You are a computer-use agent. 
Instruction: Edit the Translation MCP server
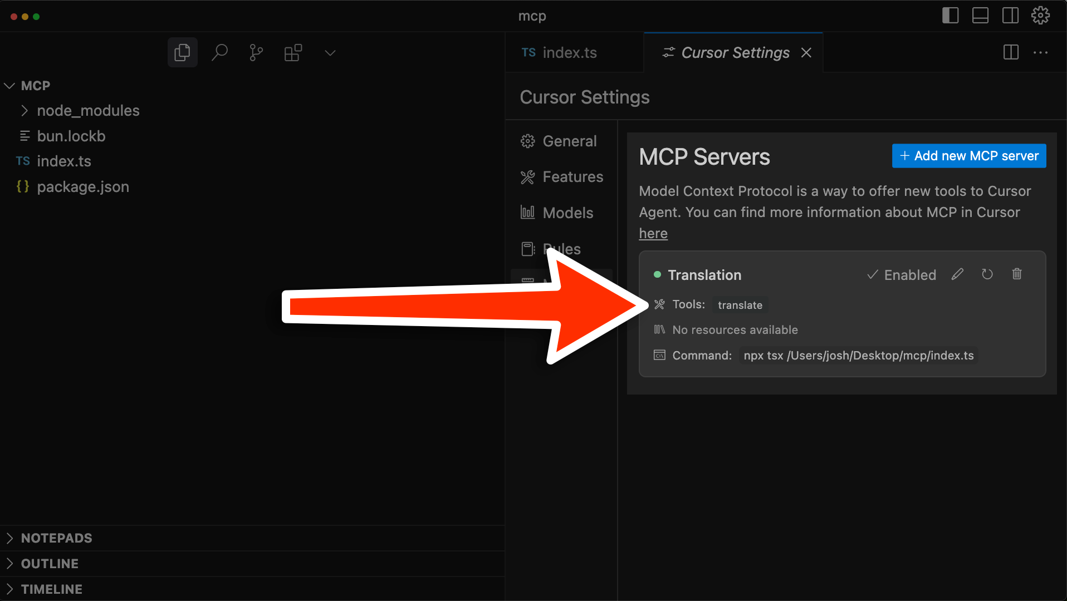[957, 274]
